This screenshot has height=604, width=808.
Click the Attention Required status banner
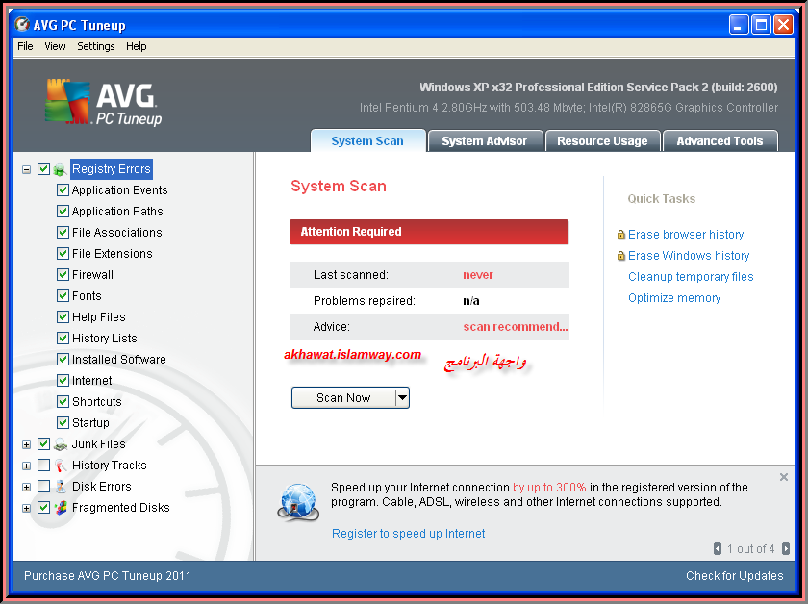pos(429,232)
